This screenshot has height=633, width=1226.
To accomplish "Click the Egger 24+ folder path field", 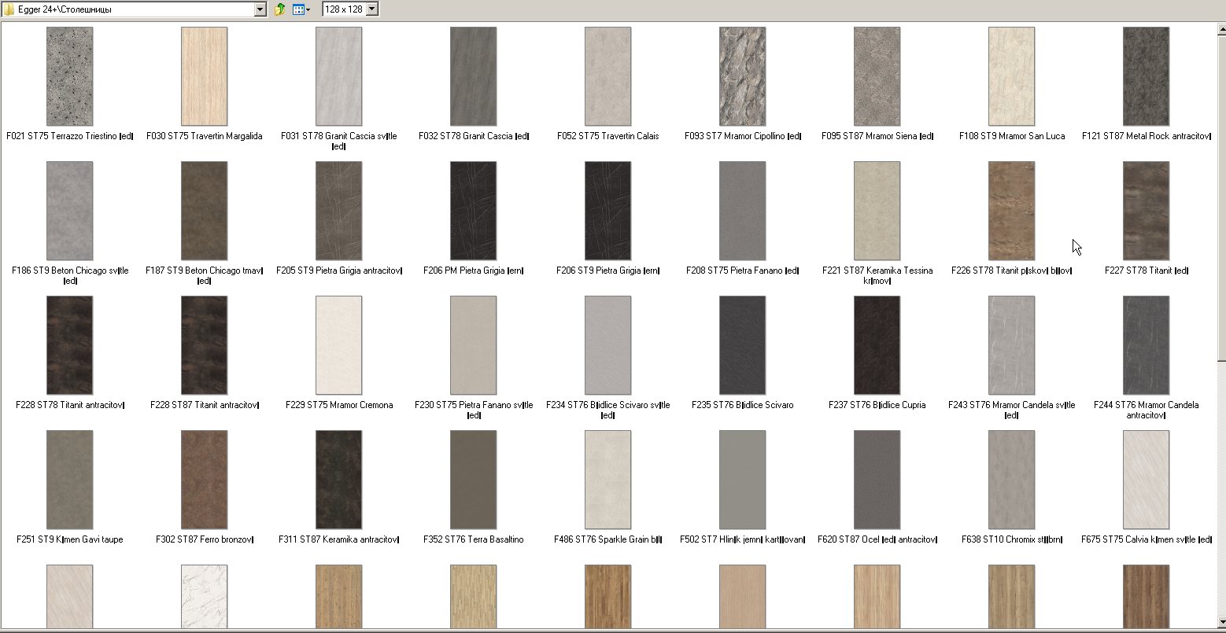I will 135,9.
